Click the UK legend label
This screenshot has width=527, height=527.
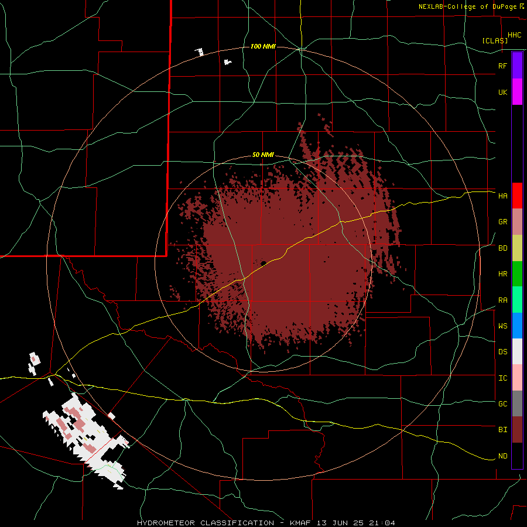503,92
